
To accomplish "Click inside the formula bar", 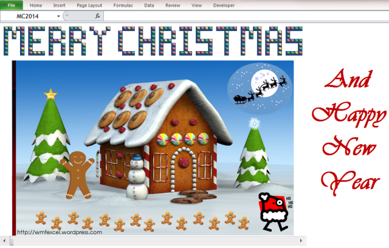I will coord(246,16).
